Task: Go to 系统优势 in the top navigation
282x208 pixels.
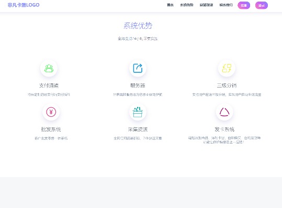Action: coord(187,5)
